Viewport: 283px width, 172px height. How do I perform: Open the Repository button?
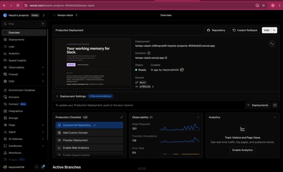216,30
